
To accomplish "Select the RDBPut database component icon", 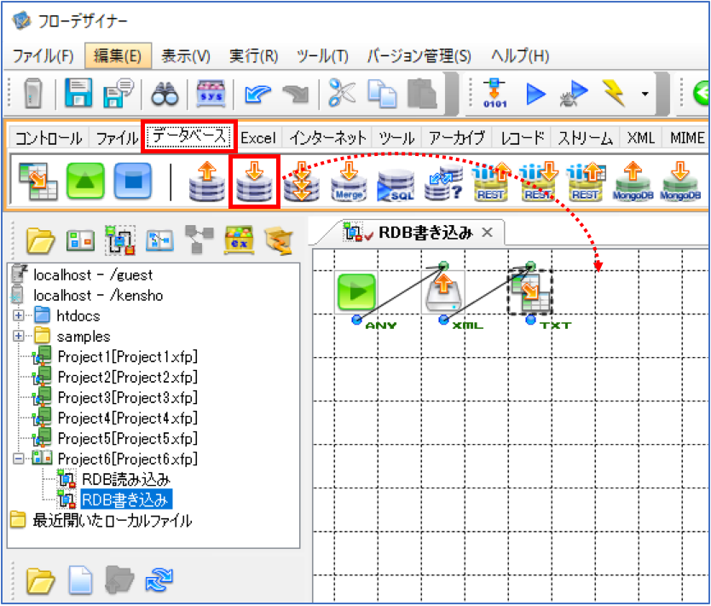I will [254, 182].
